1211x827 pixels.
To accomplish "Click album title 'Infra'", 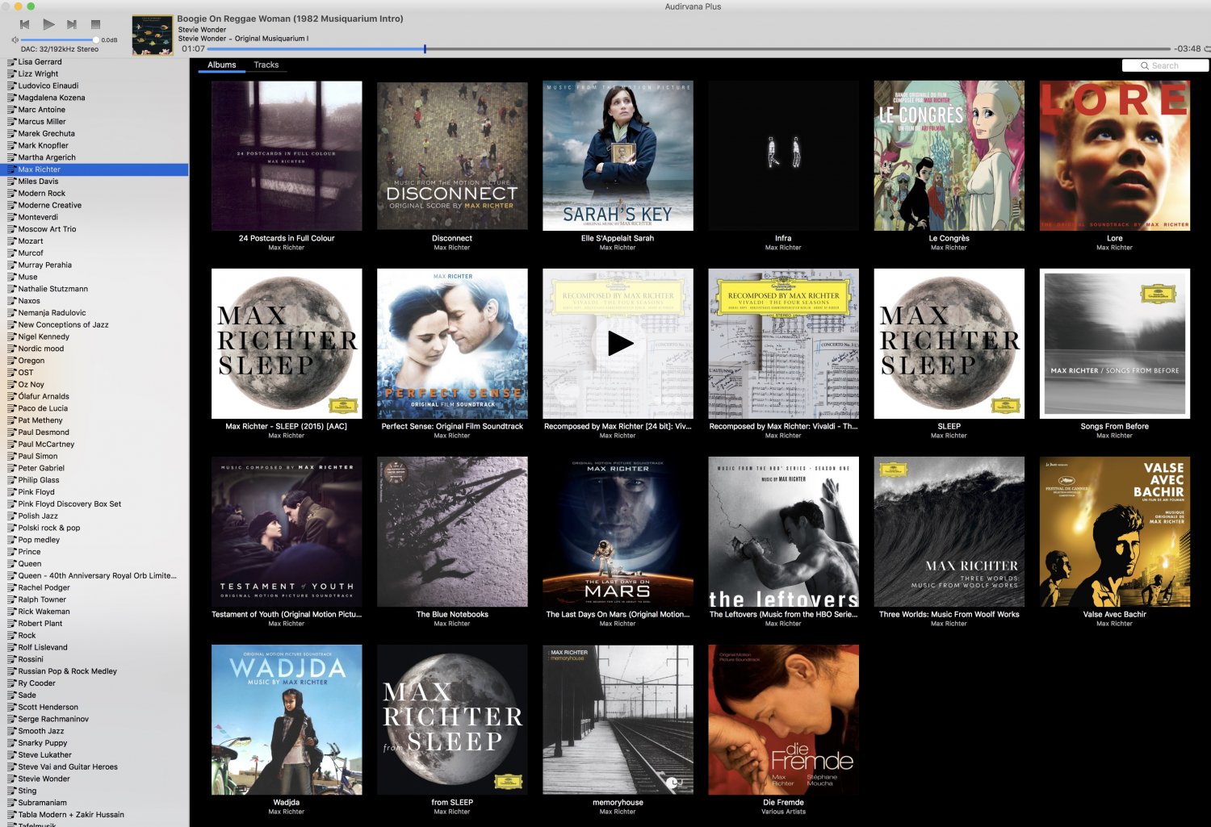I will pos(783,239).
